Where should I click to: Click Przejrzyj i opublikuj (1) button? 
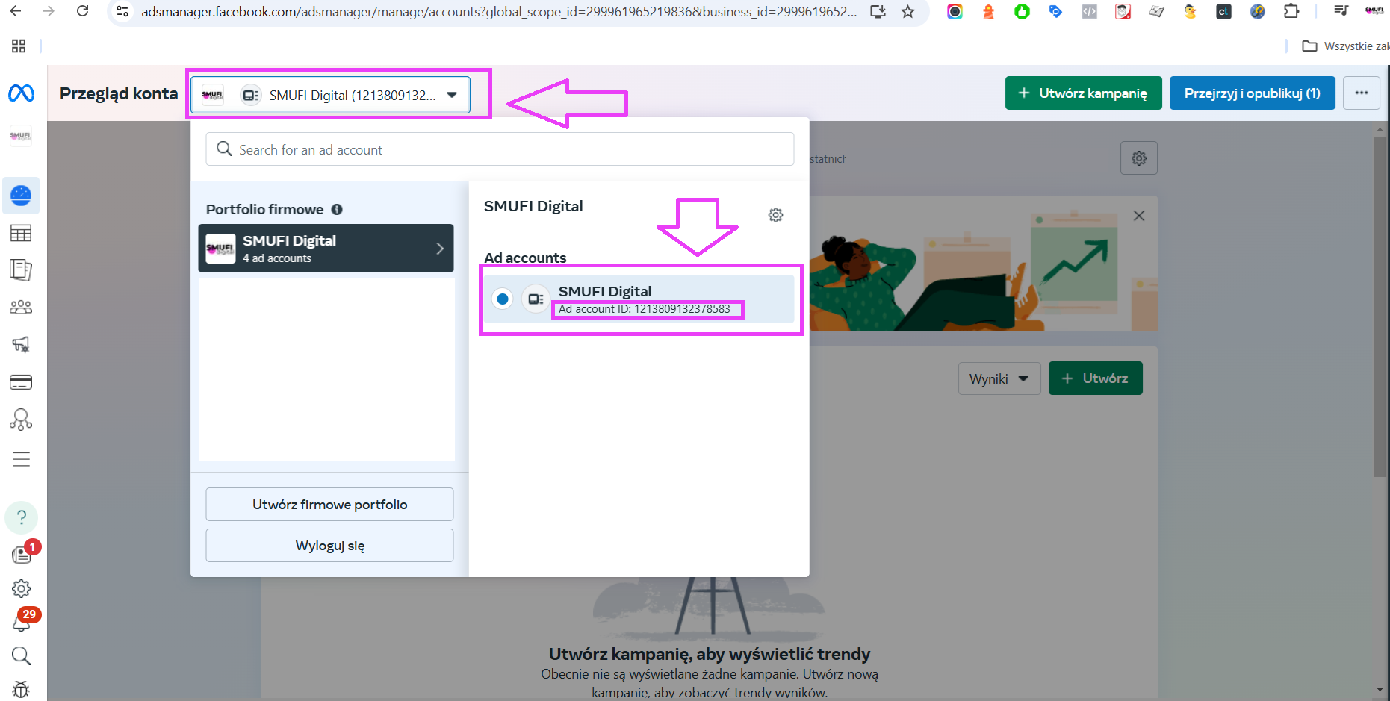coord(1252,93)
